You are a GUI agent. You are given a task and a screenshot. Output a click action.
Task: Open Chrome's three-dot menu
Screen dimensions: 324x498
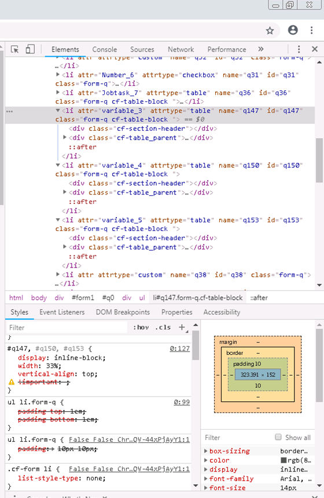click(312, 30)
